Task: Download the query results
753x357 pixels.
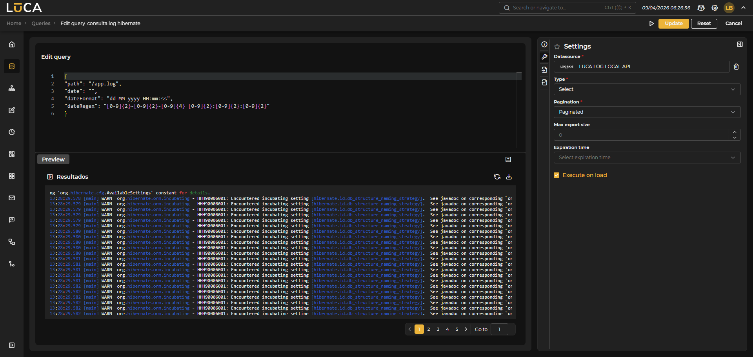Action: (509, 177)
